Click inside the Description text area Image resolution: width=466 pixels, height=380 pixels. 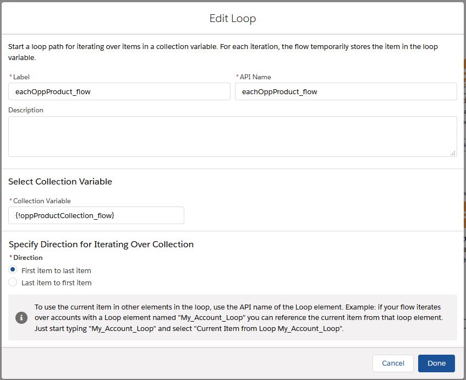232,136
